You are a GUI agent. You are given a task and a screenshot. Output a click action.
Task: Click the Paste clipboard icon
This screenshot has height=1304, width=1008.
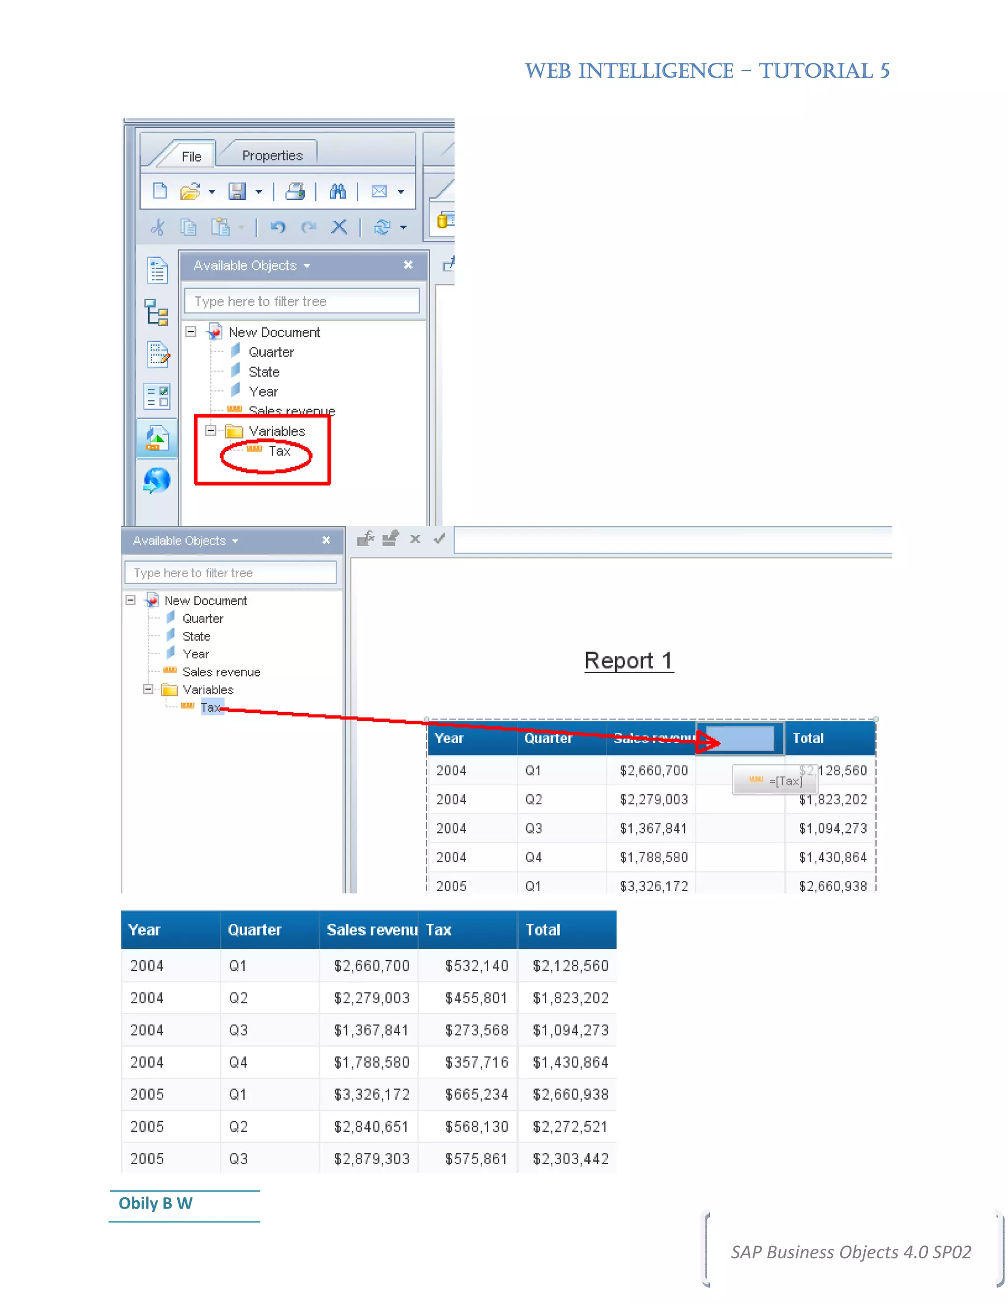click(x=220, y=227)
